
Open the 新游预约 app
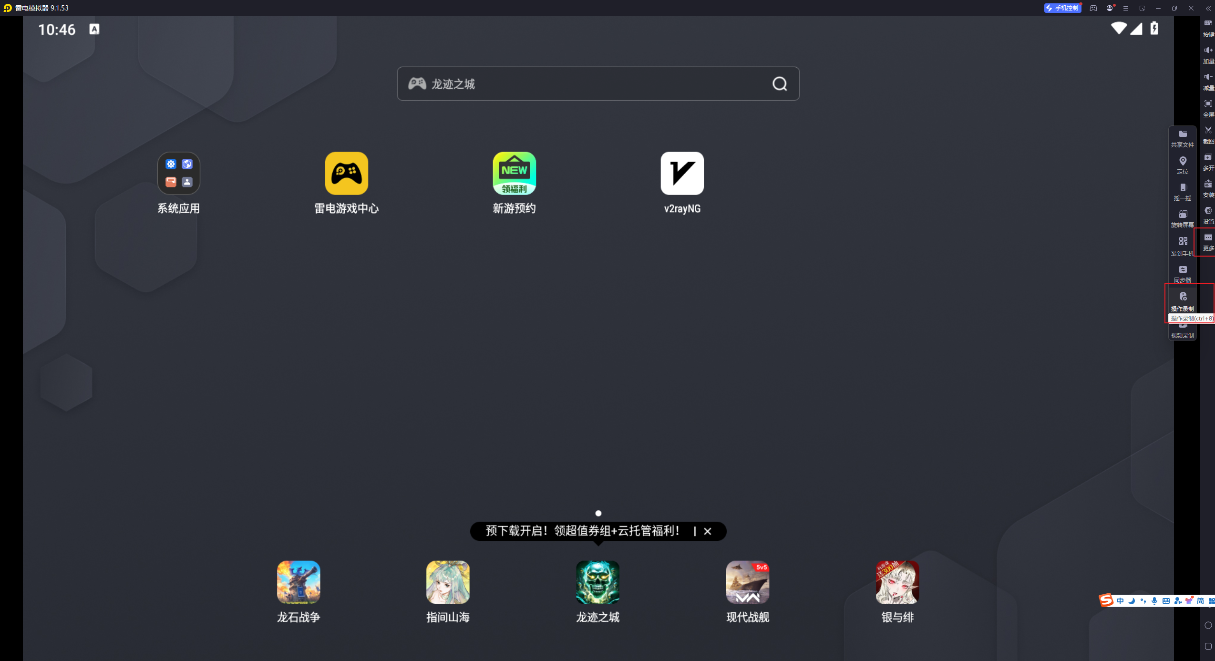(515, 183)
